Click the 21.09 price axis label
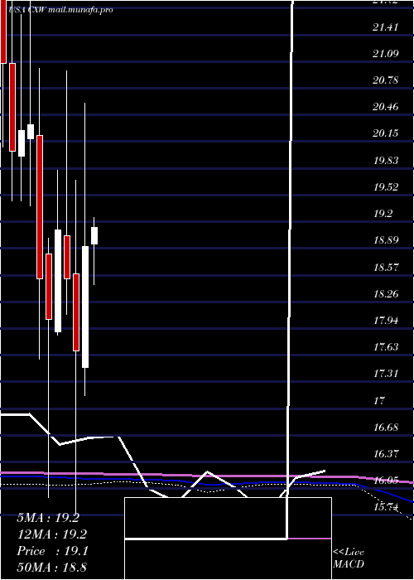 point(386,54)
